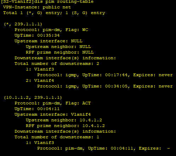The height and width of the screenshot is (156, 176).
Task: Click the igmp UpTime 00:34:05 value
Action: point(116,86)
